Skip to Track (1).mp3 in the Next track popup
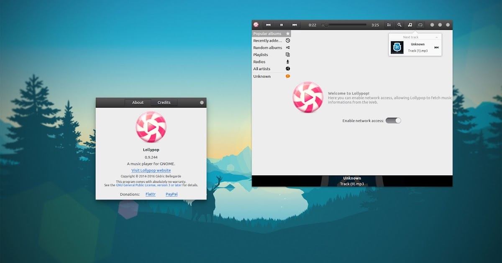502x263 pixels. coord(437,47)
